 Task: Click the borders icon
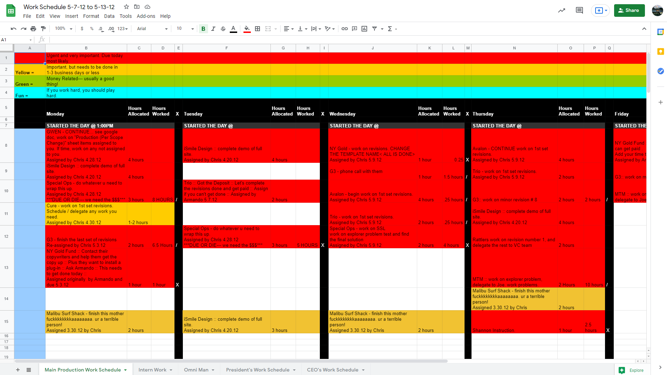257,29
